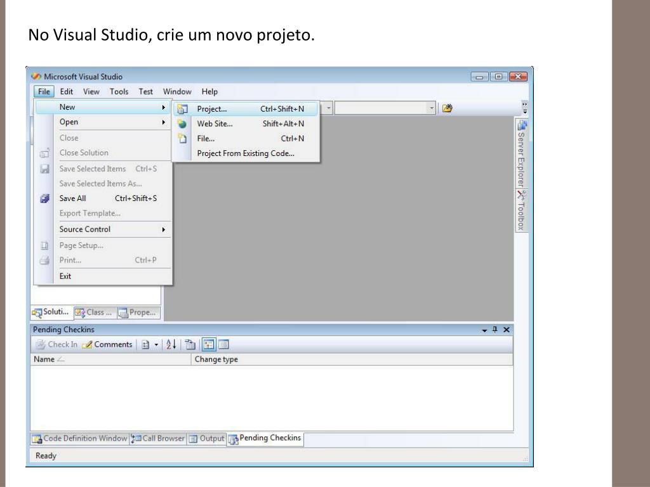Click the Visual Studio title bar logo
650x487 pixels.
pyautogui.click(x=36, y=77)
